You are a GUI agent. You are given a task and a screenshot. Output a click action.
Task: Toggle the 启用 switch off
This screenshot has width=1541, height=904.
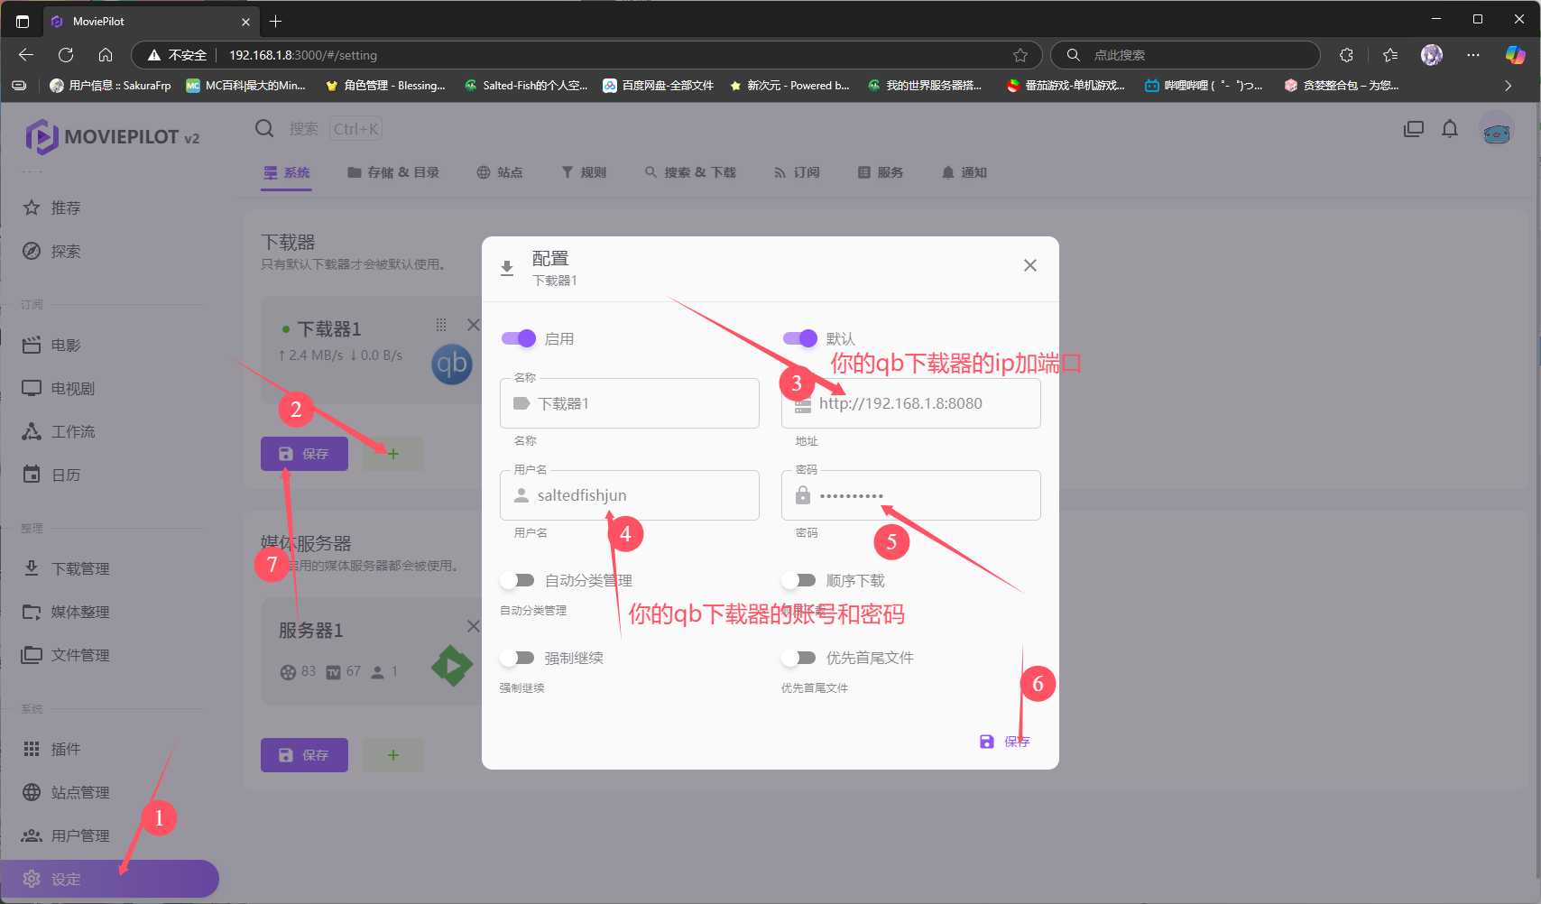[519, 338]
